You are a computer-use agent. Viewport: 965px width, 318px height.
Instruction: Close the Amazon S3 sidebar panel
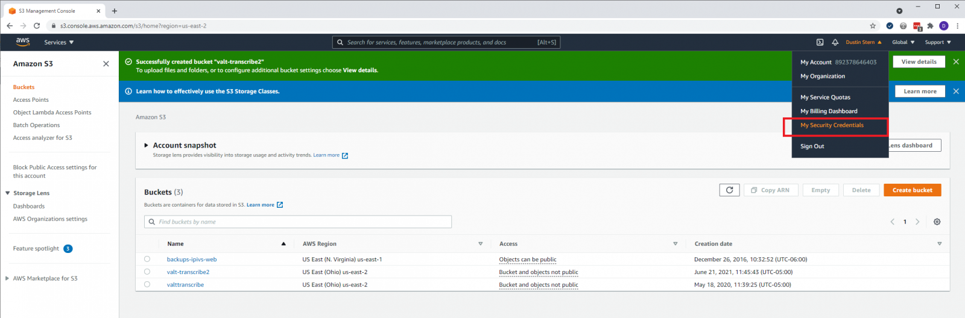pyautogui.click(x=106, y=64)
